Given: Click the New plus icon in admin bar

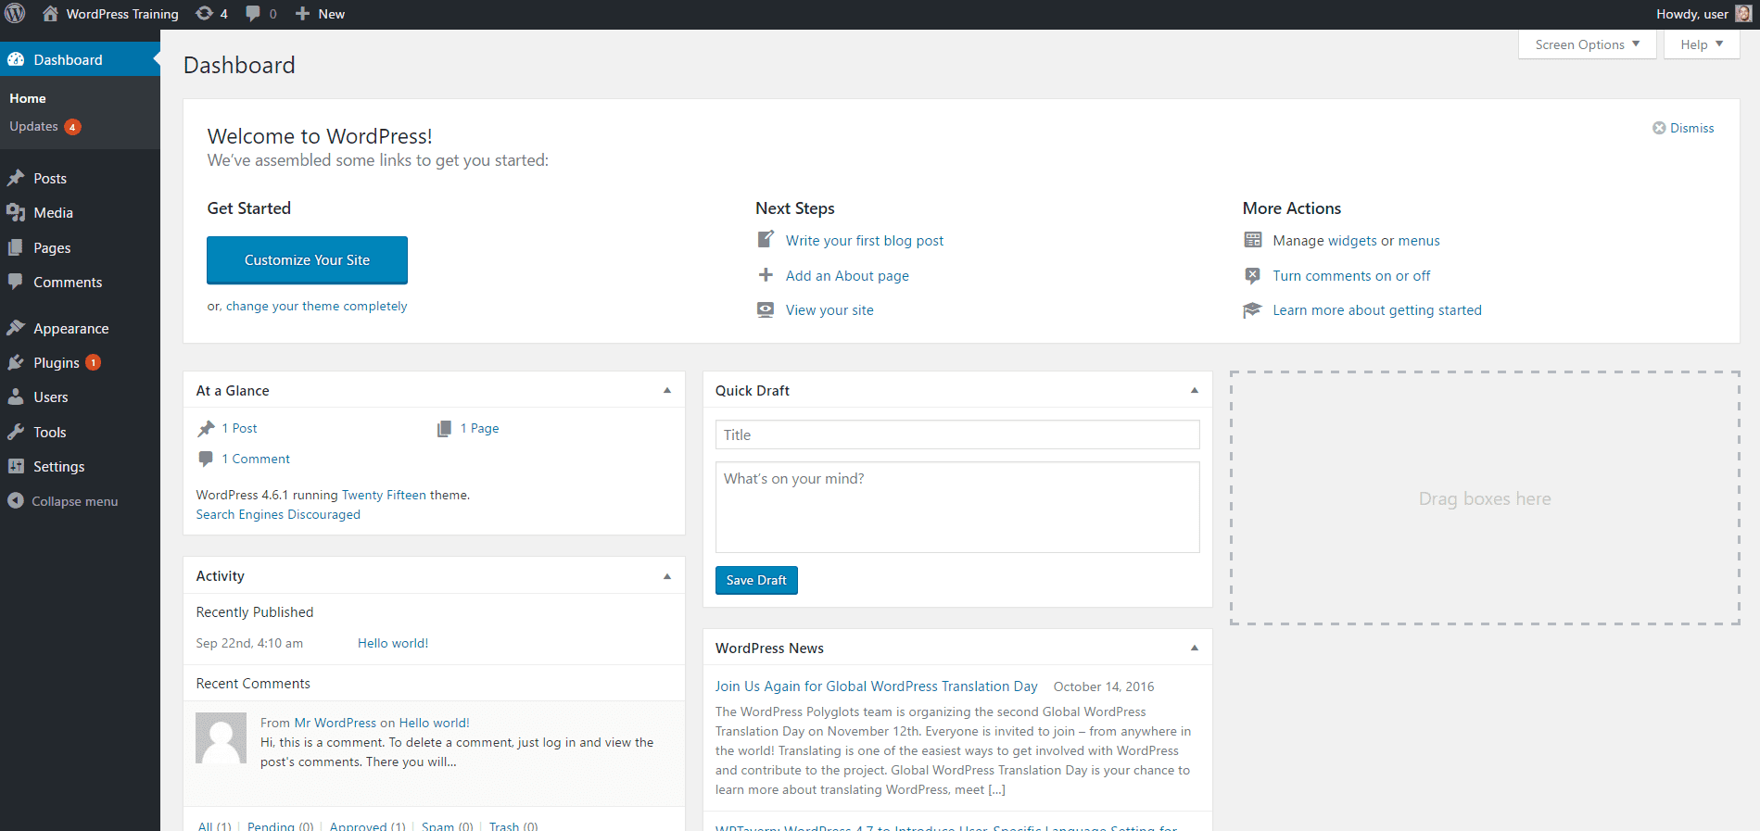Looking at the screenshot, I should tap(302, 14).
